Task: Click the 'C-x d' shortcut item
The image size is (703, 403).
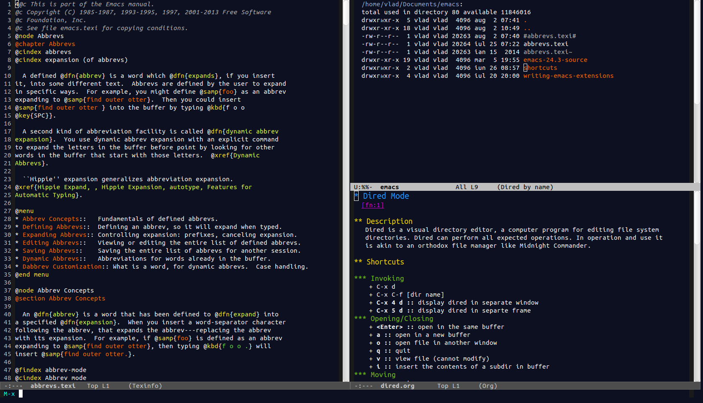Action: tap(382, 287)
